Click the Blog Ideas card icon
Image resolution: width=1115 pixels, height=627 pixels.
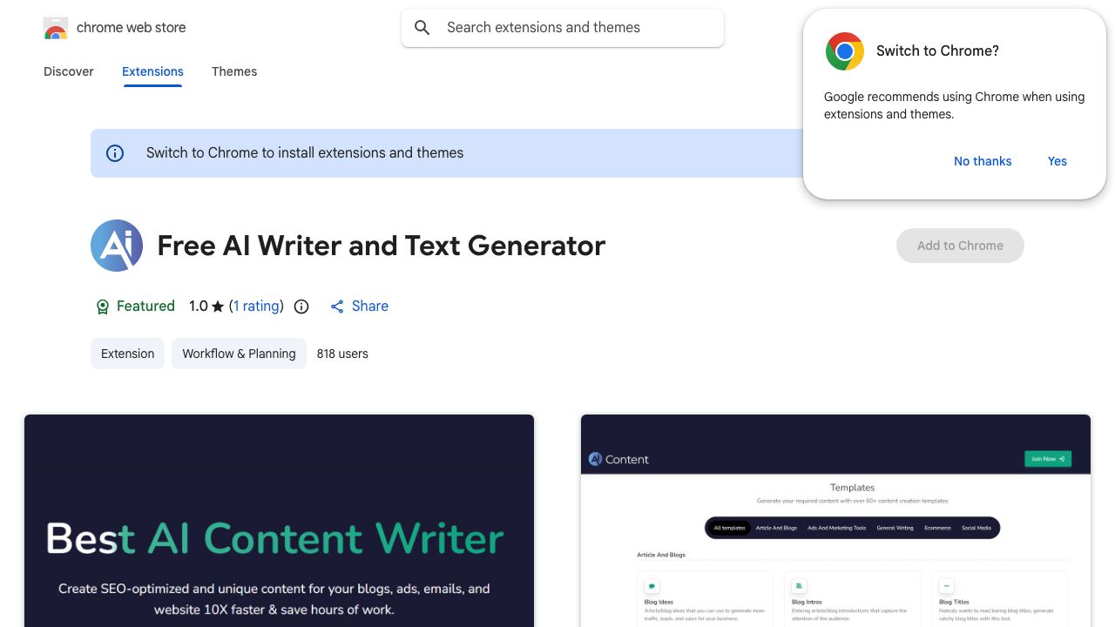pyautogui.click(x=652, y=586)
